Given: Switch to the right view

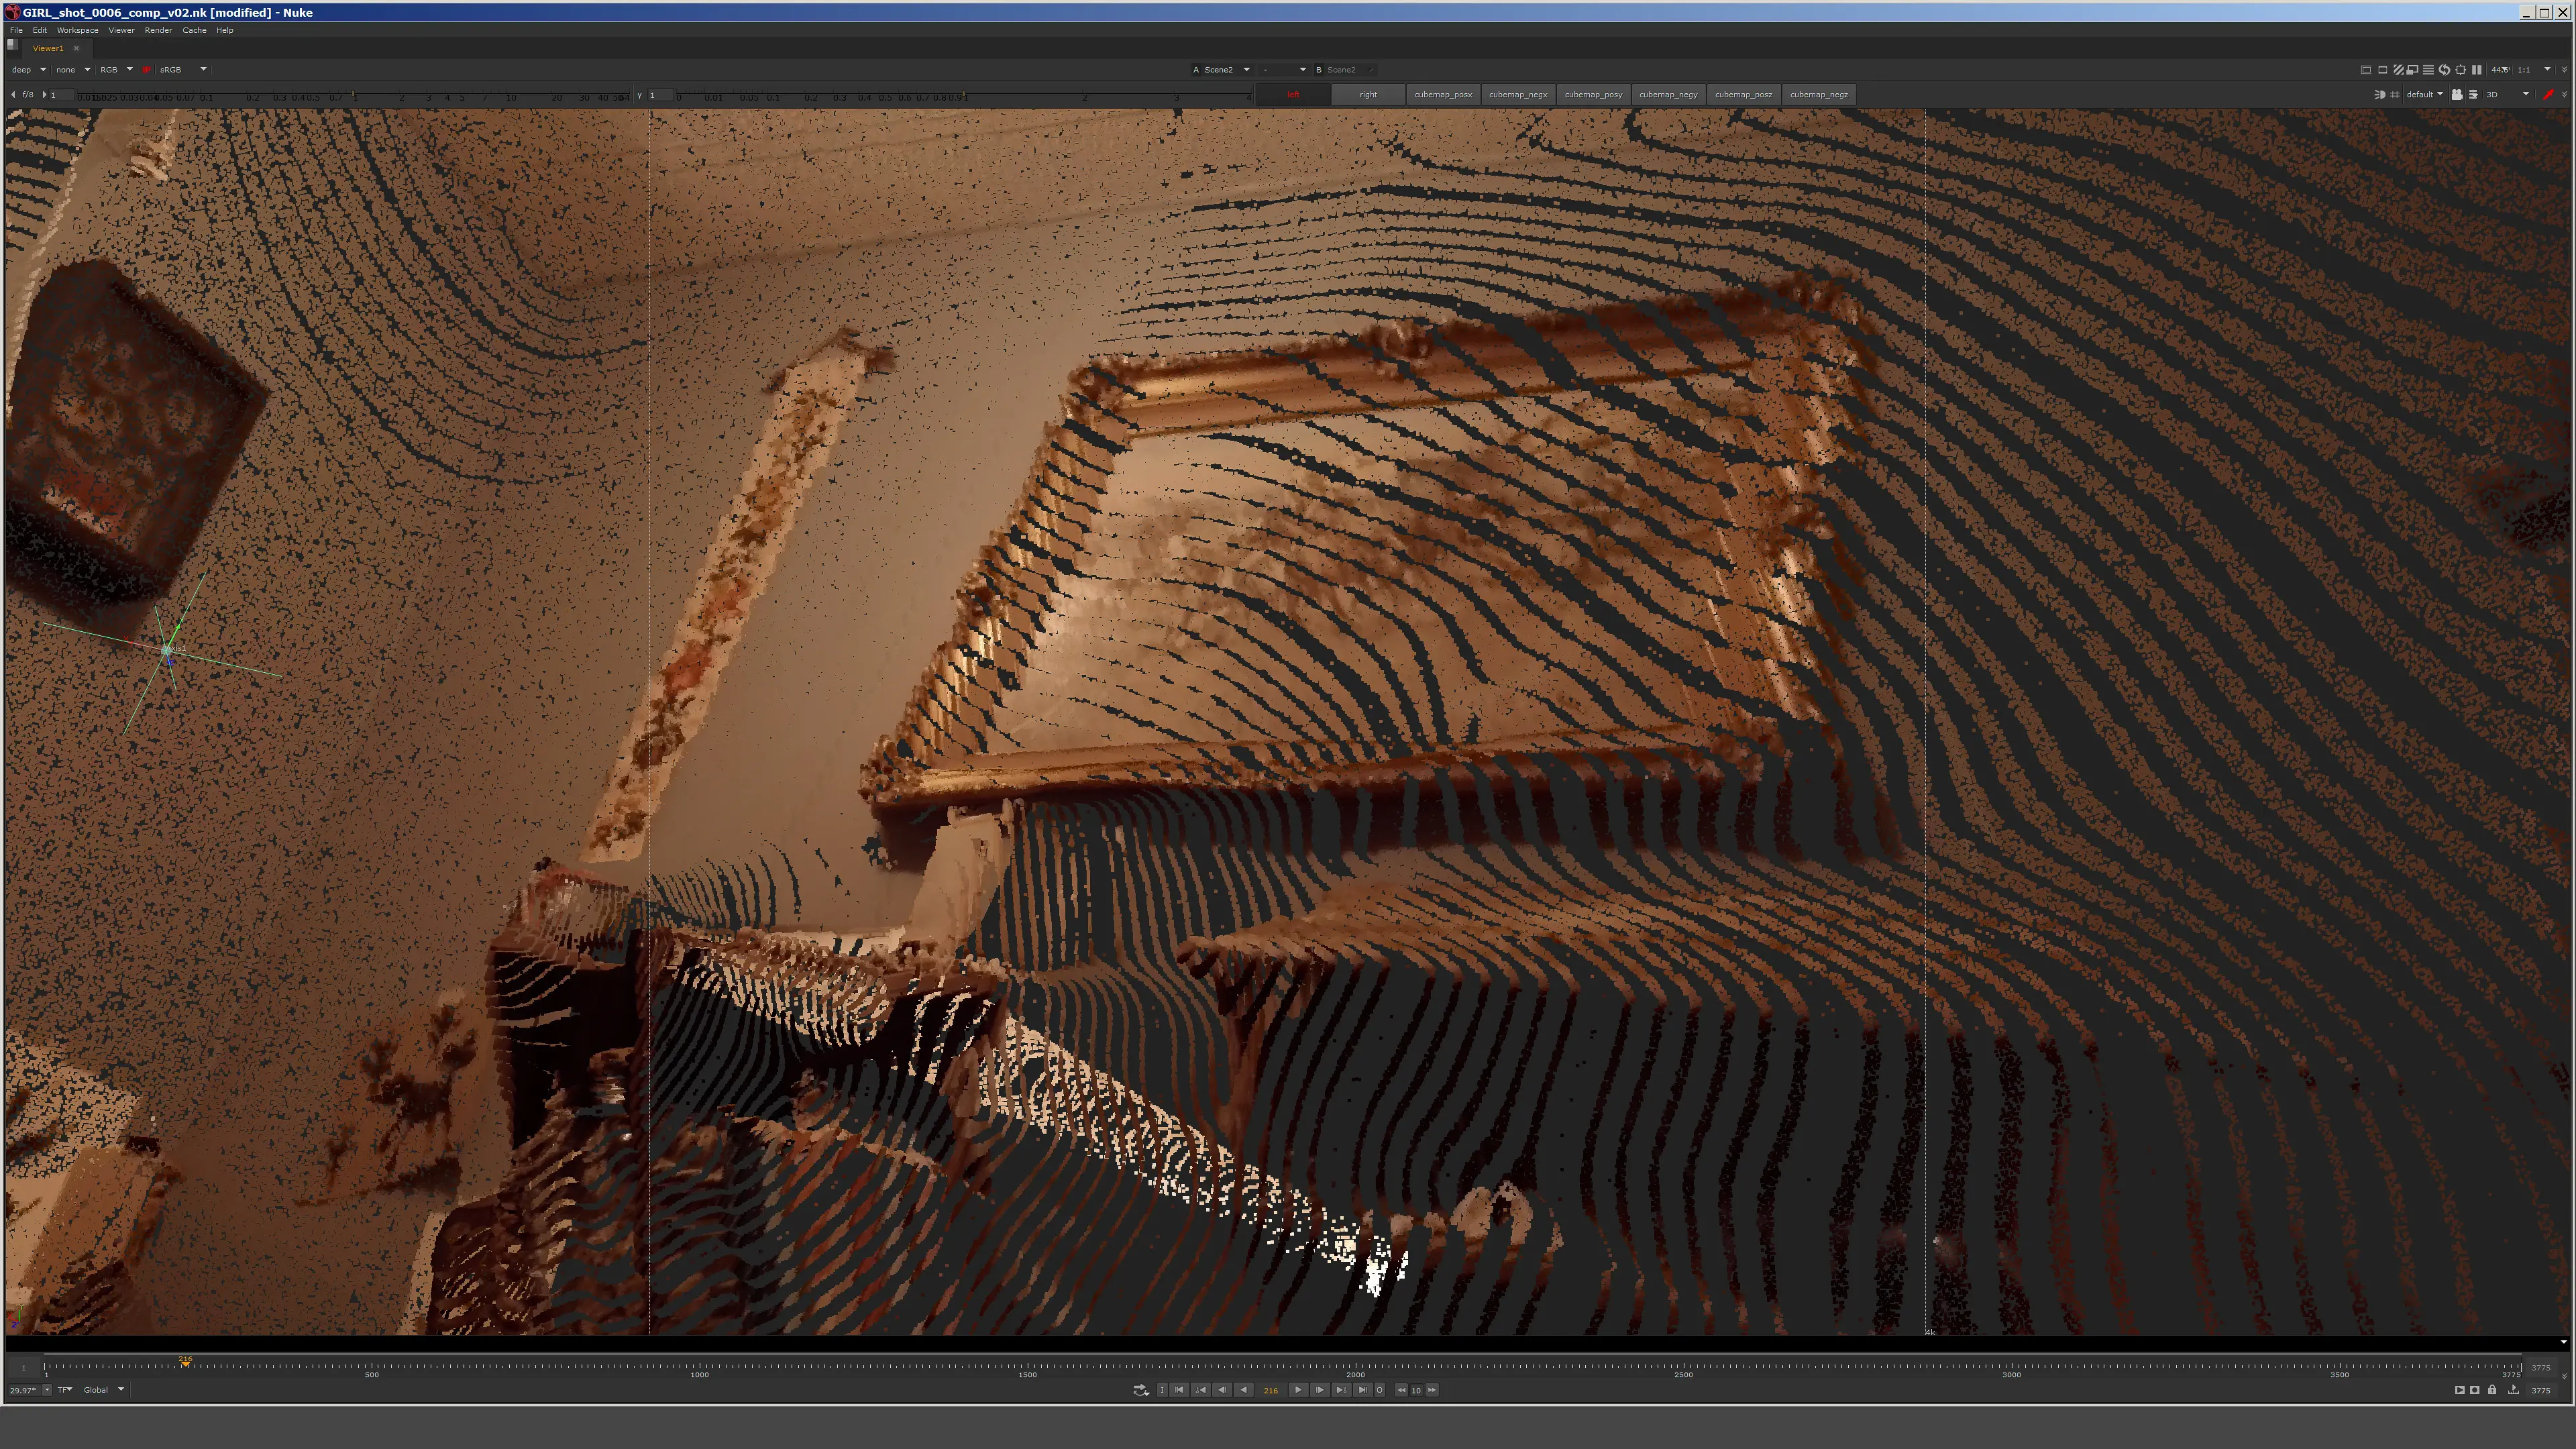Looking at the screenshot, I should pyautogui.click(x=1368, y=95).
